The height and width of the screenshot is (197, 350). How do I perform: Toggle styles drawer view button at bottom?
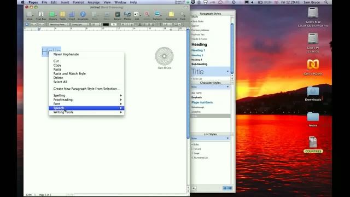227,188
